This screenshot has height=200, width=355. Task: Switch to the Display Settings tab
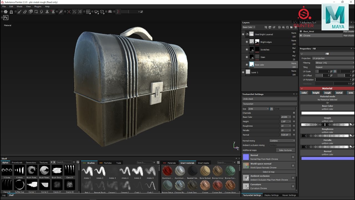271,195
